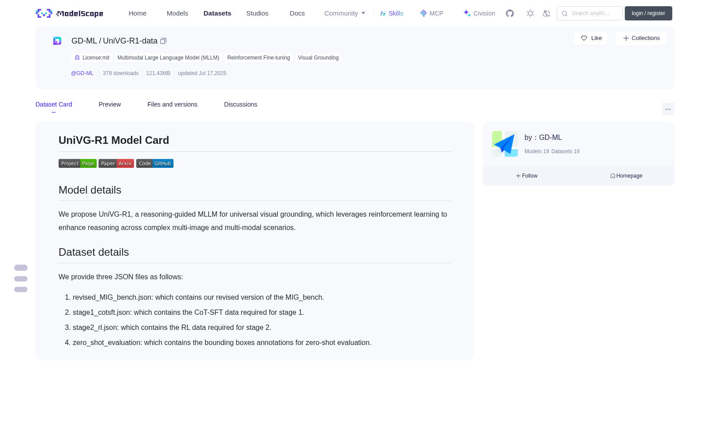Open the GitHub icon in the header
Viewport: 710px width, 444px height.
510,13
